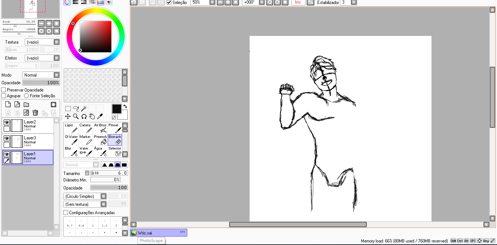
Task: Click the Inv. button in toolbar
Action: [298, 3]
